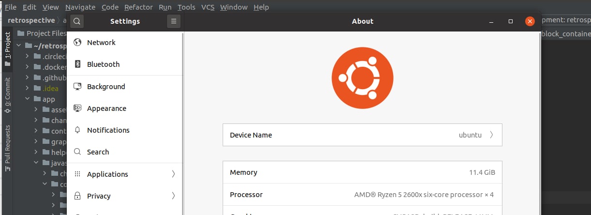Open the Pull Requests tool window tab
The image size is (591, 215).
click(7, 148)
